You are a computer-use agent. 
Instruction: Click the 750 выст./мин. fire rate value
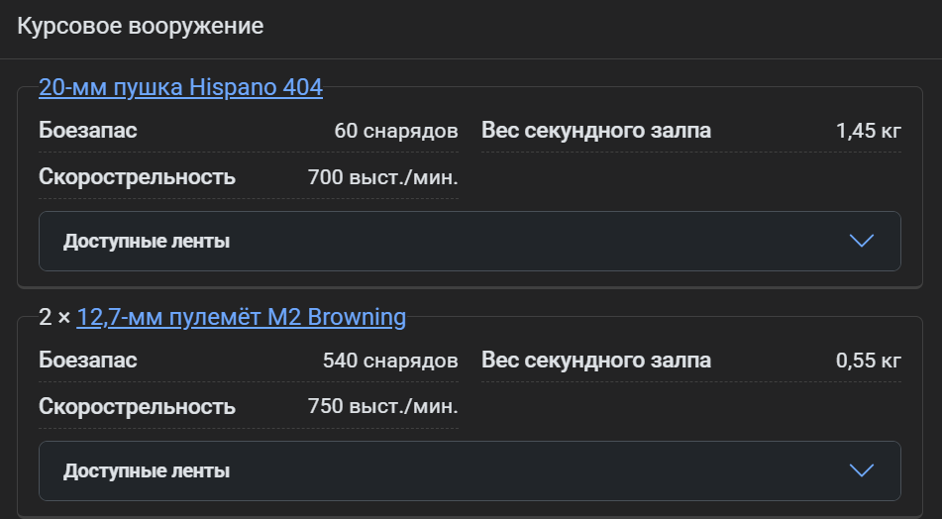(x=383, y=407)
